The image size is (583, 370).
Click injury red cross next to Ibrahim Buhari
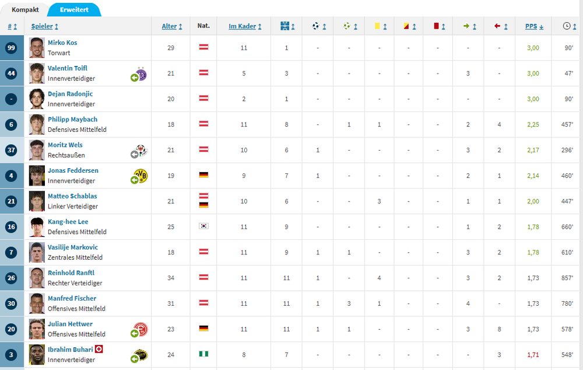pyautogui.click(x=99, y=349)
